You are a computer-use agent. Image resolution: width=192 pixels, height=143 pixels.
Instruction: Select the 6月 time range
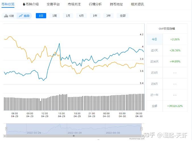81,16
